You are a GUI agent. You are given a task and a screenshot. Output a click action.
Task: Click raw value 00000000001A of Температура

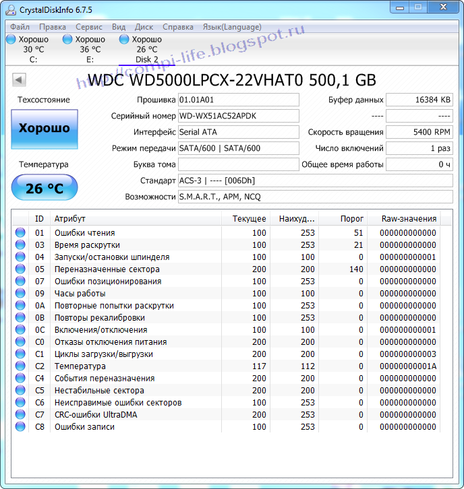[408, 366]
